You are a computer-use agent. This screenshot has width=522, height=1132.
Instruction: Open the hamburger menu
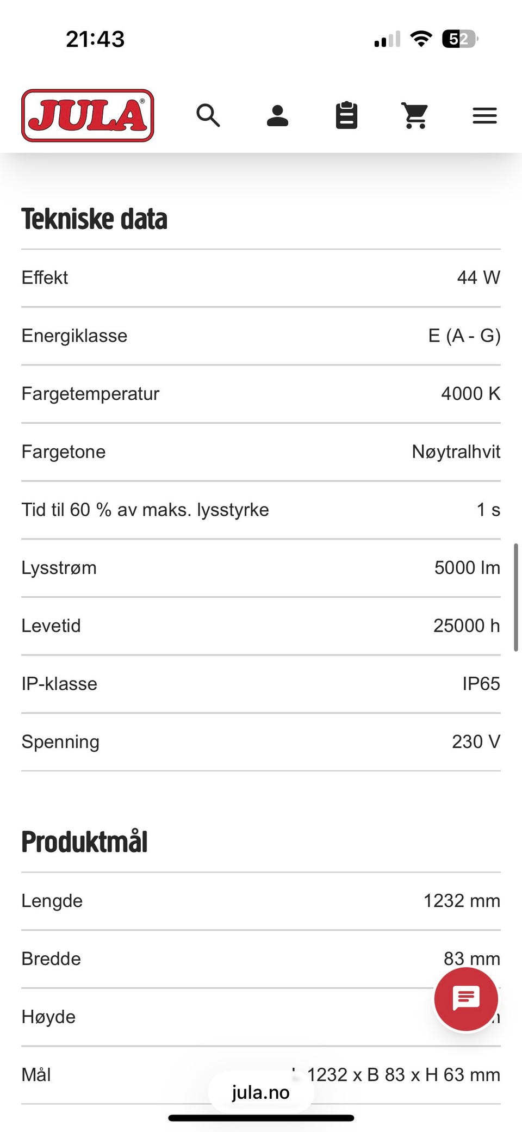coord(484,115)
